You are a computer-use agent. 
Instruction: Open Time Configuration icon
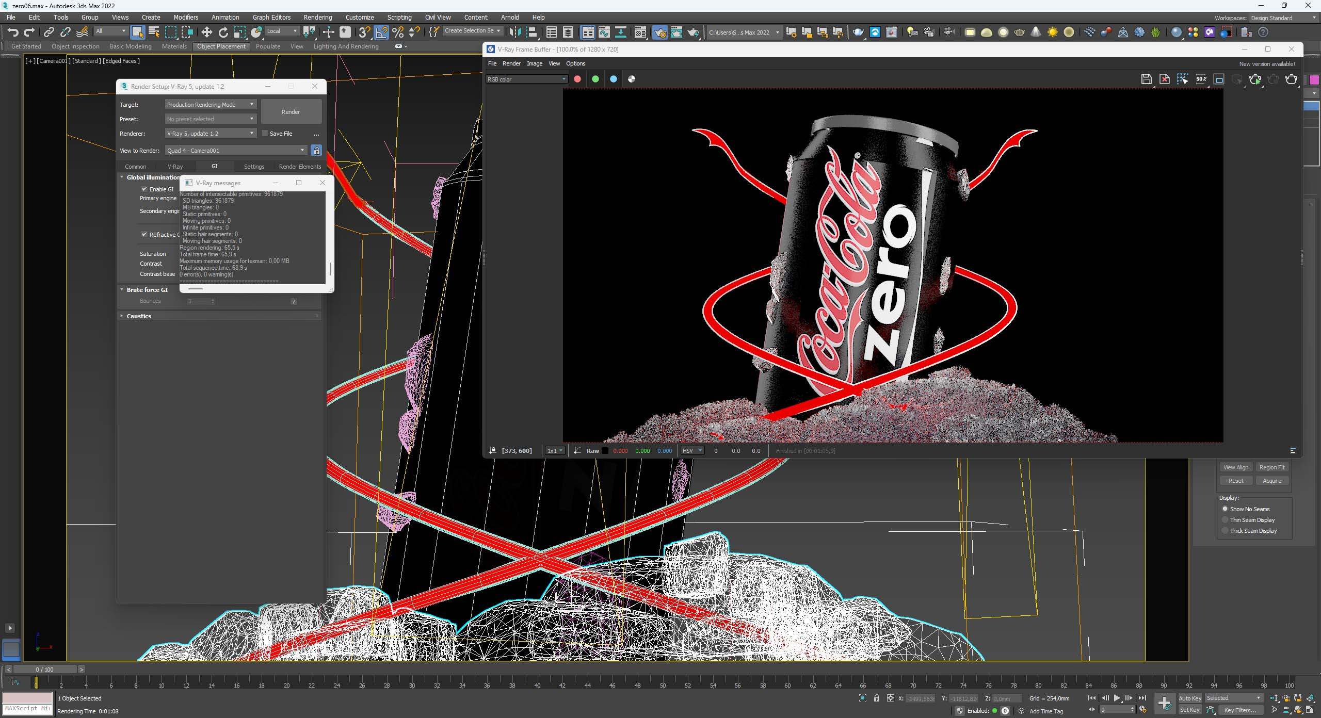click(x=1143, y=710)
